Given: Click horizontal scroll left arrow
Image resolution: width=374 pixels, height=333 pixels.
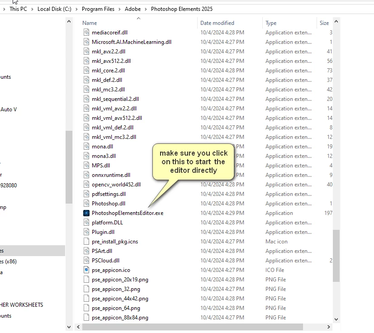Looking at the screenshot, I should [78, 327].
